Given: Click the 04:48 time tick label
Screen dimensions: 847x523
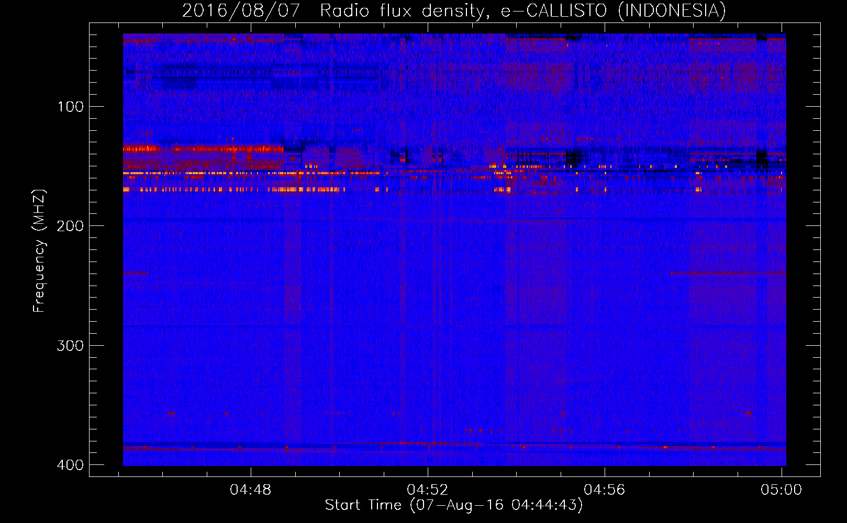Looking at the screenshot, I should pos(251,490).
